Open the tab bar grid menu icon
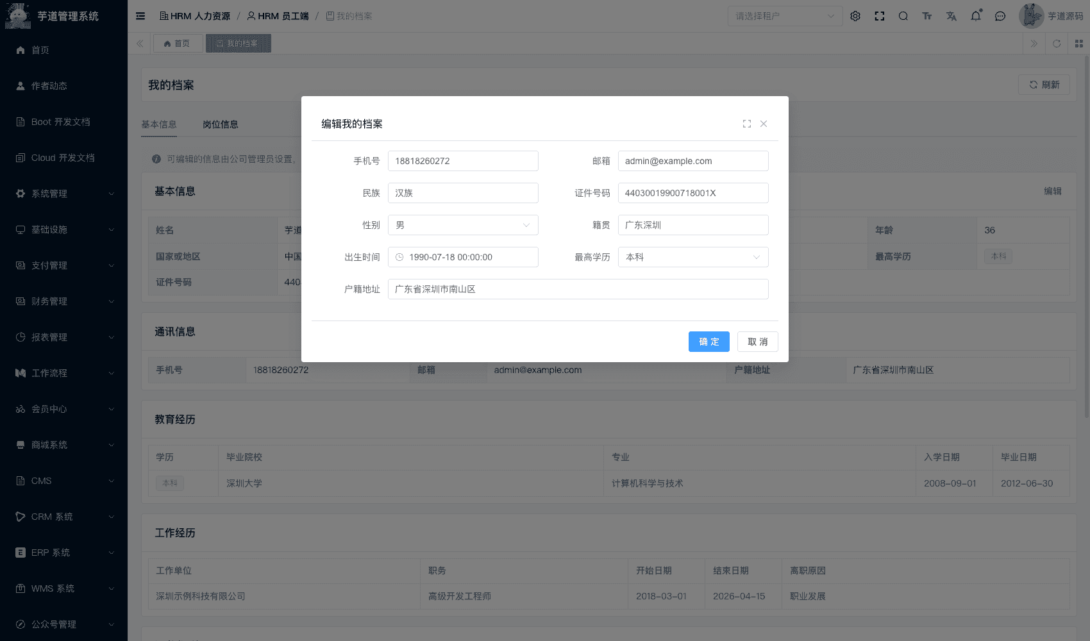 coord(1079,44)
